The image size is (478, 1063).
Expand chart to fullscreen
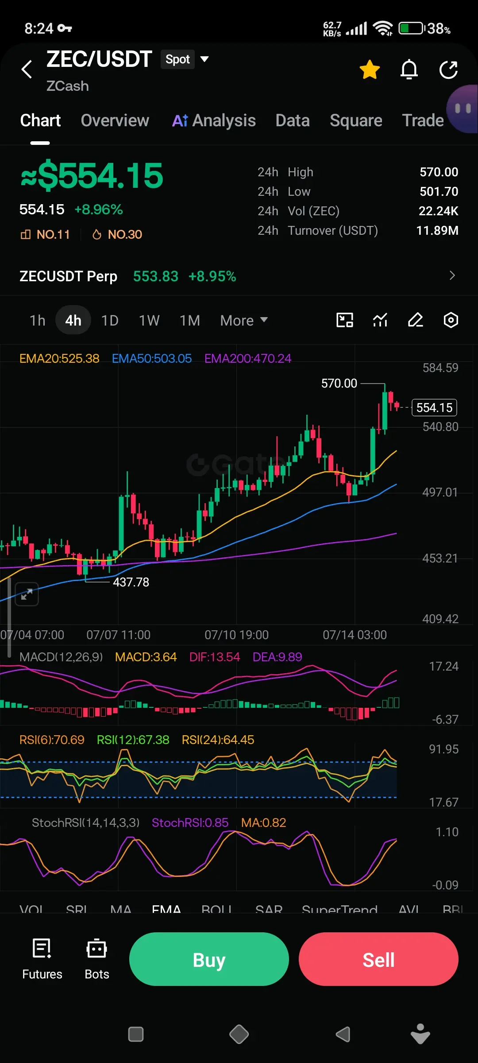coord(27,594)
